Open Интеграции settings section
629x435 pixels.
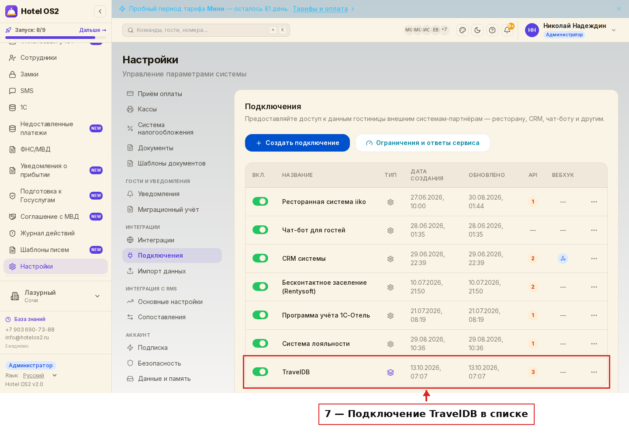click(172, 240)
